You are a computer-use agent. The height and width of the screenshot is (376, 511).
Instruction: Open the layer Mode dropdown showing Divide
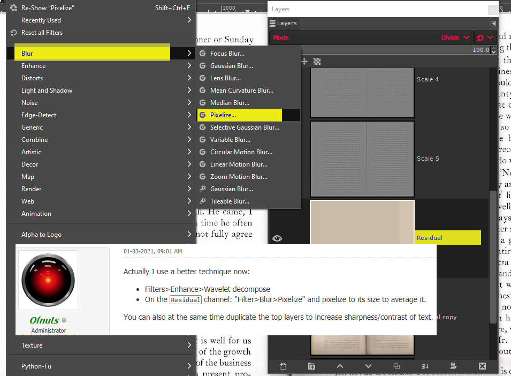371,37
